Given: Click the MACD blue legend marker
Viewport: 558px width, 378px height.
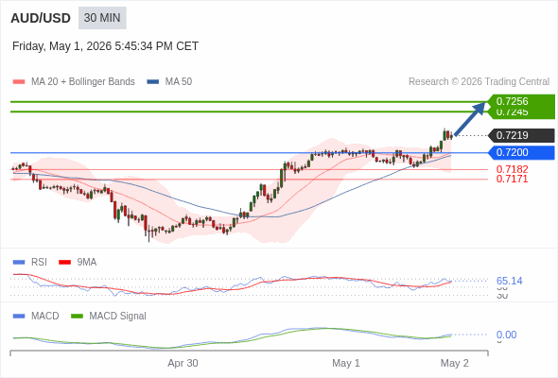Looking at the screenshot, I should (19, 317).
